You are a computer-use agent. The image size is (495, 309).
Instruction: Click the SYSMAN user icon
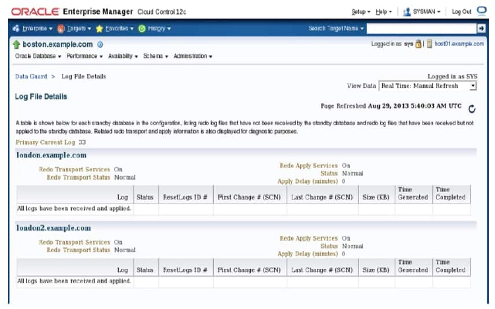point(407,12)
